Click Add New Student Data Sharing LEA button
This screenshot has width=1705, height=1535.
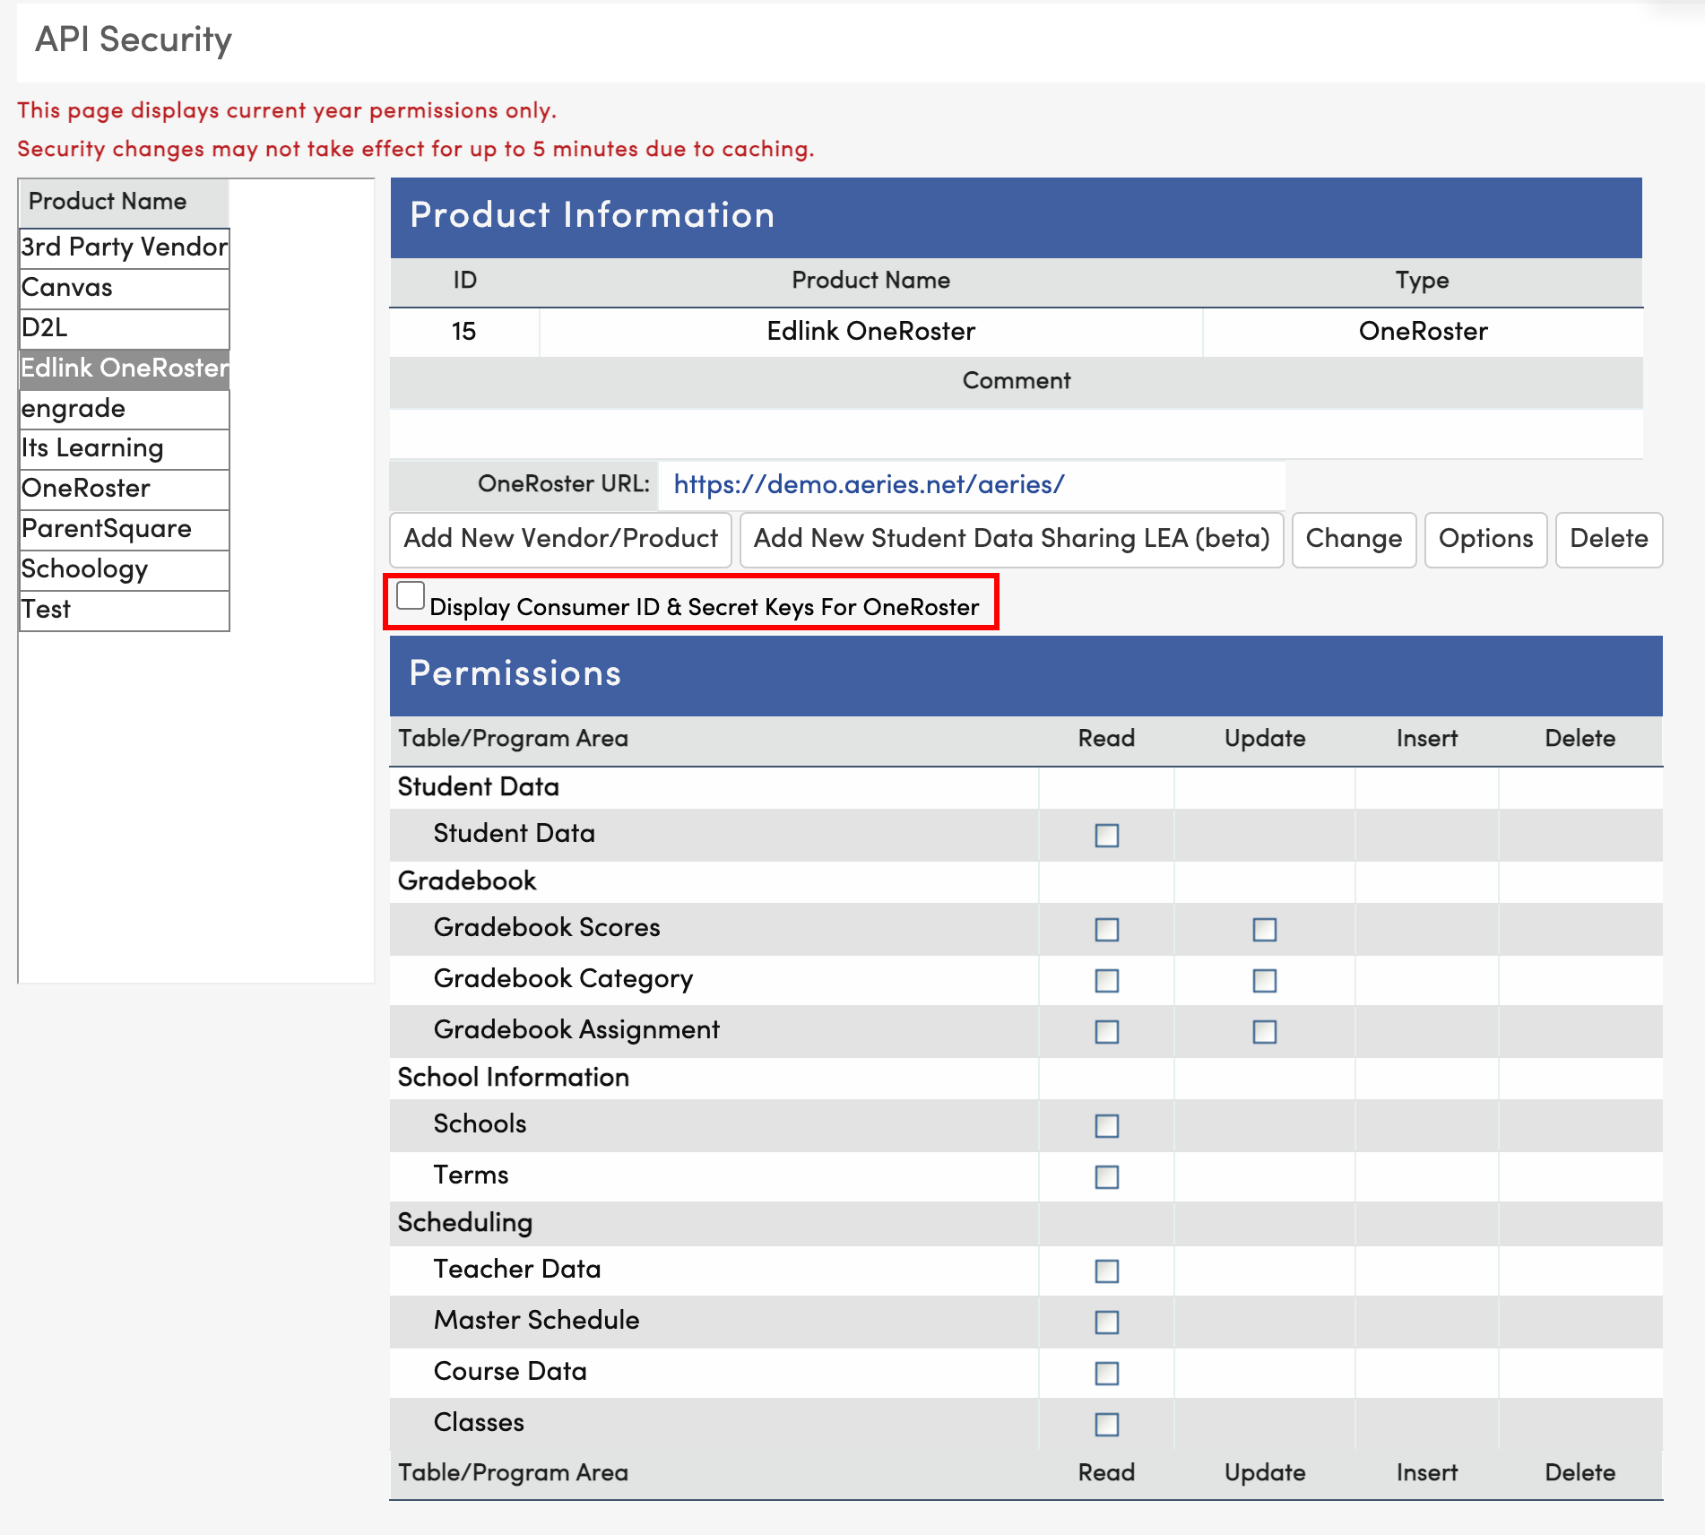pyautogui.click(x=1012, y=539)
